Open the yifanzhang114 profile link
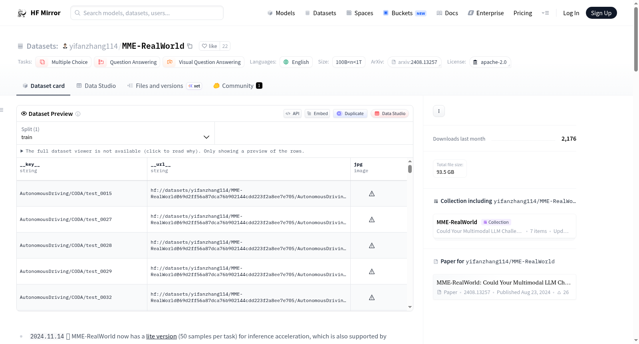 click(x=93, y=46)
